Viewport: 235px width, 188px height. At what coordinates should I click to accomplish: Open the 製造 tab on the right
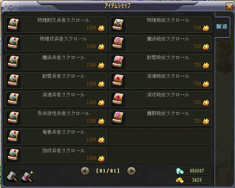(222, 27)
